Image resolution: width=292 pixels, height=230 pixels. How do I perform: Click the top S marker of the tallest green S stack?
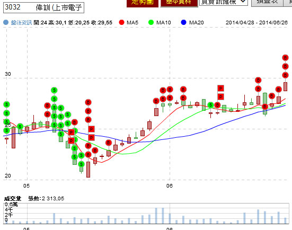click(x=54, y=90)
